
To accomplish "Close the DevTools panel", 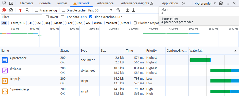I will [x=234, y=3].
